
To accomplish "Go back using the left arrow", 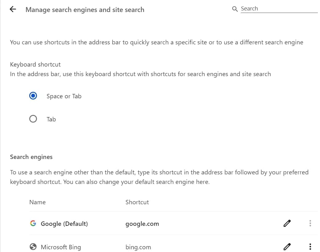I will [13, 10].
